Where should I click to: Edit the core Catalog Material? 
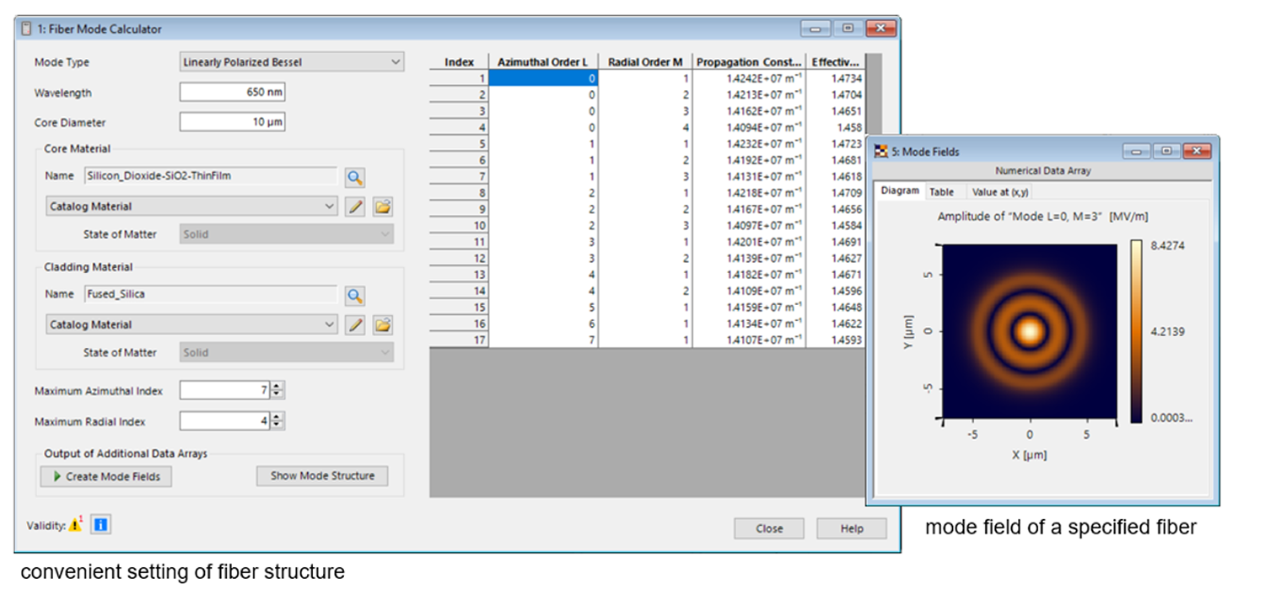355,206
